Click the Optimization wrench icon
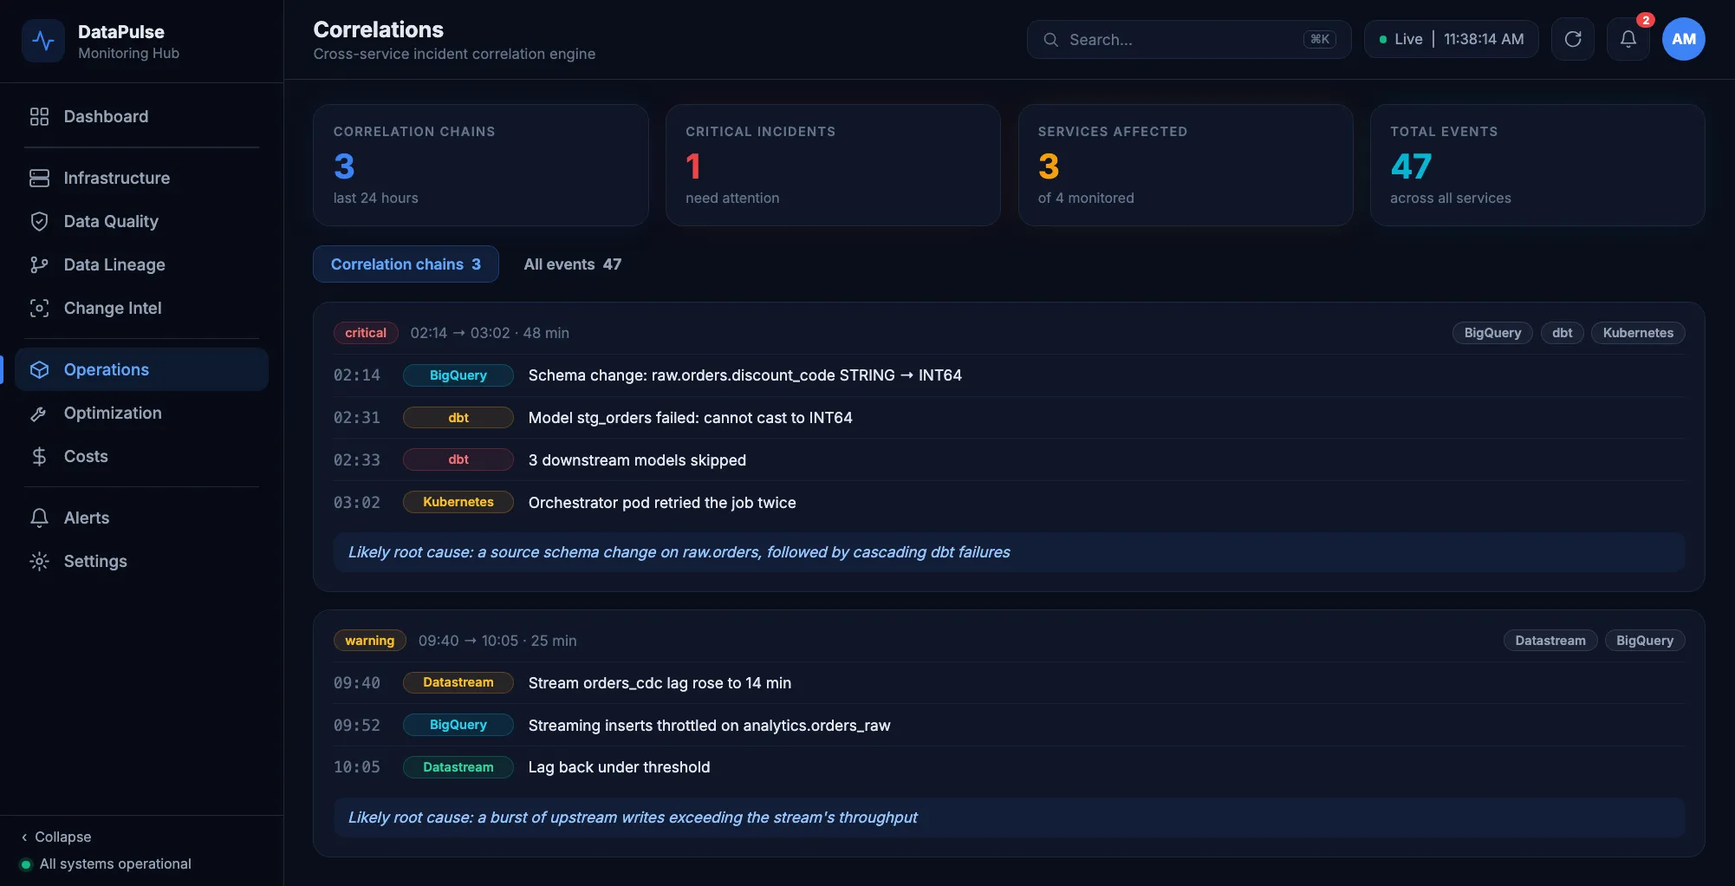The width and height of the screenshot is (1735, 886). pos(39,413)
